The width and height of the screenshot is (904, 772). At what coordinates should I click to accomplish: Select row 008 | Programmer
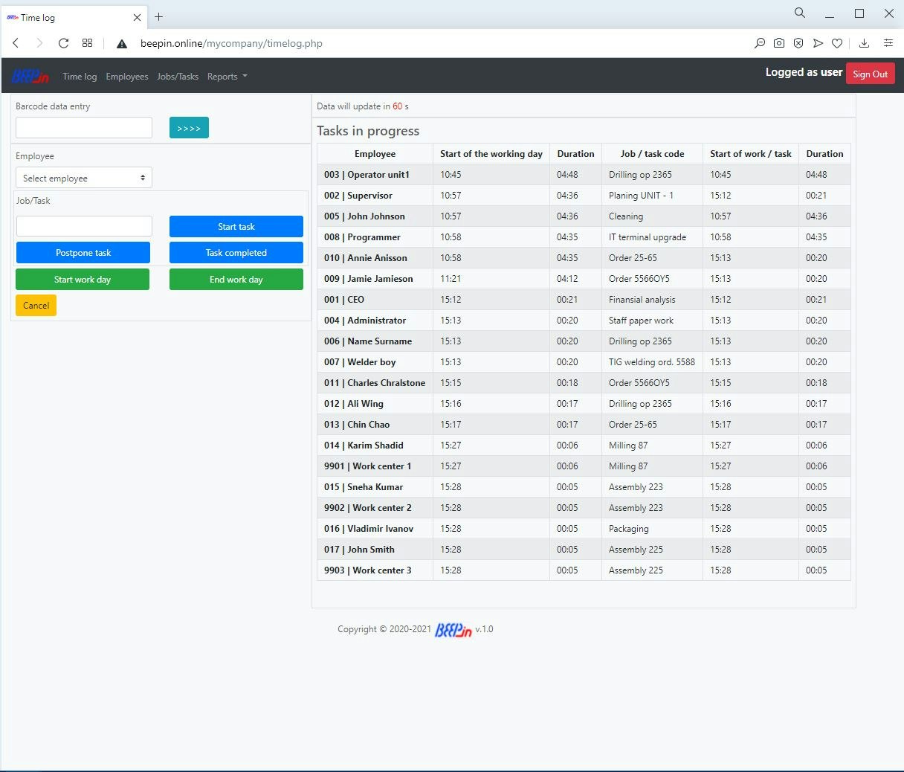[x=584, y=237]
